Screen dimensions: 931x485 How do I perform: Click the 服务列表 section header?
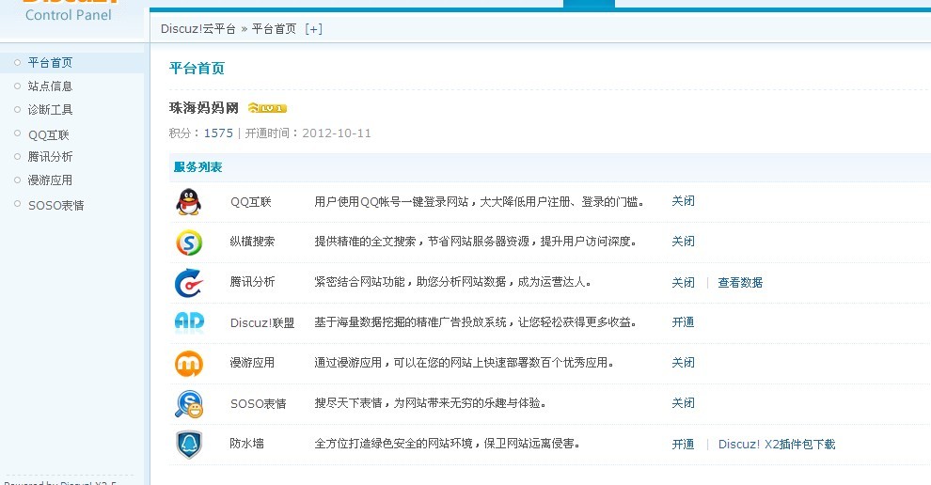point(197,167)
